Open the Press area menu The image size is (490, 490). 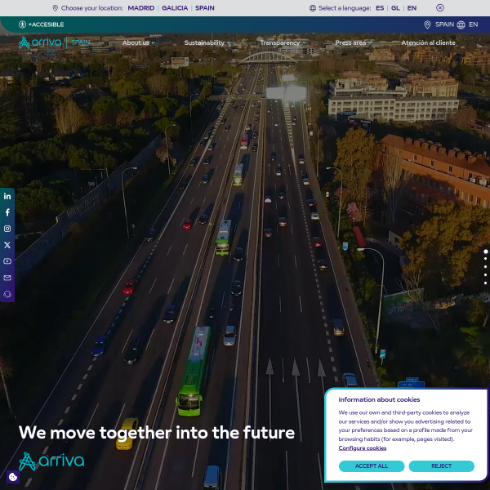pos(353,42)
